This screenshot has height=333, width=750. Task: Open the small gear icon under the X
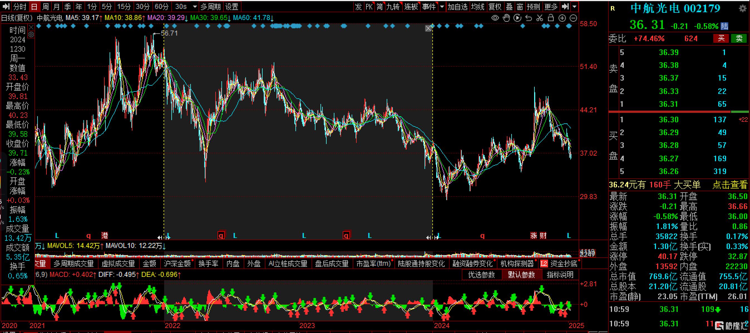pyautogui.click(x=31, y=35)
